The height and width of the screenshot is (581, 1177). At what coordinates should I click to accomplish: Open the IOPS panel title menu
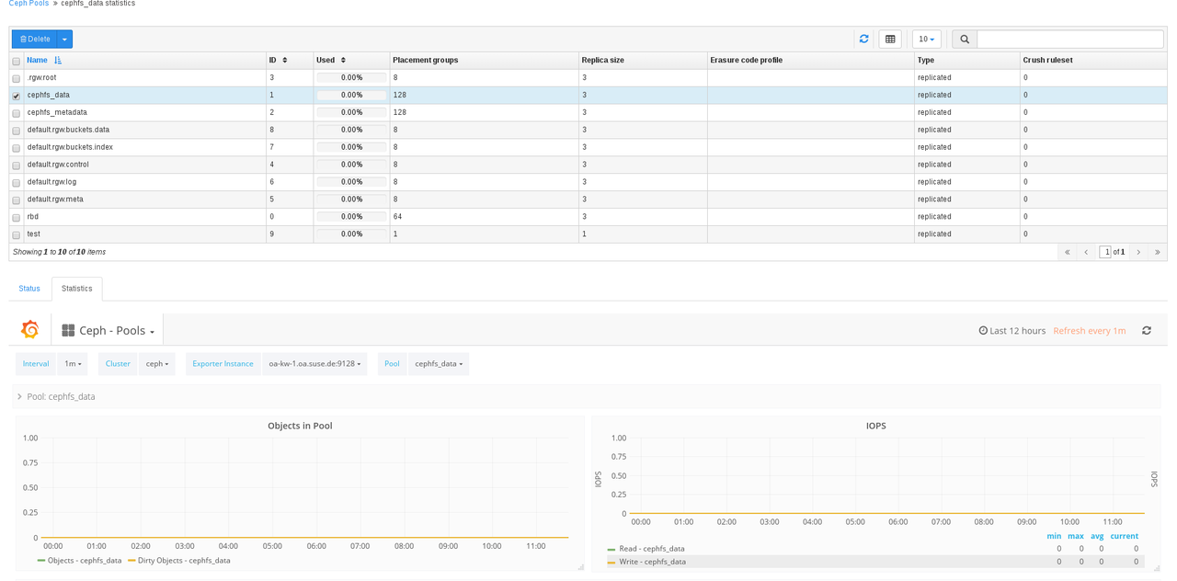click(x=876, y=426)
